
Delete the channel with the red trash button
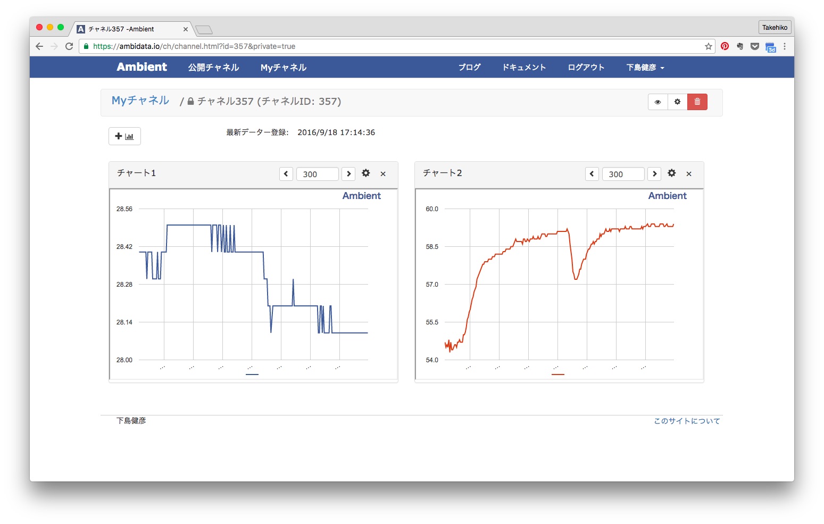(x=697, y=102)
